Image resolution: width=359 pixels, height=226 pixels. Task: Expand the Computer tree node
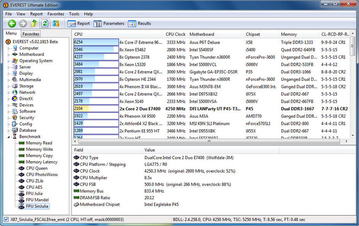click(8, 48)
